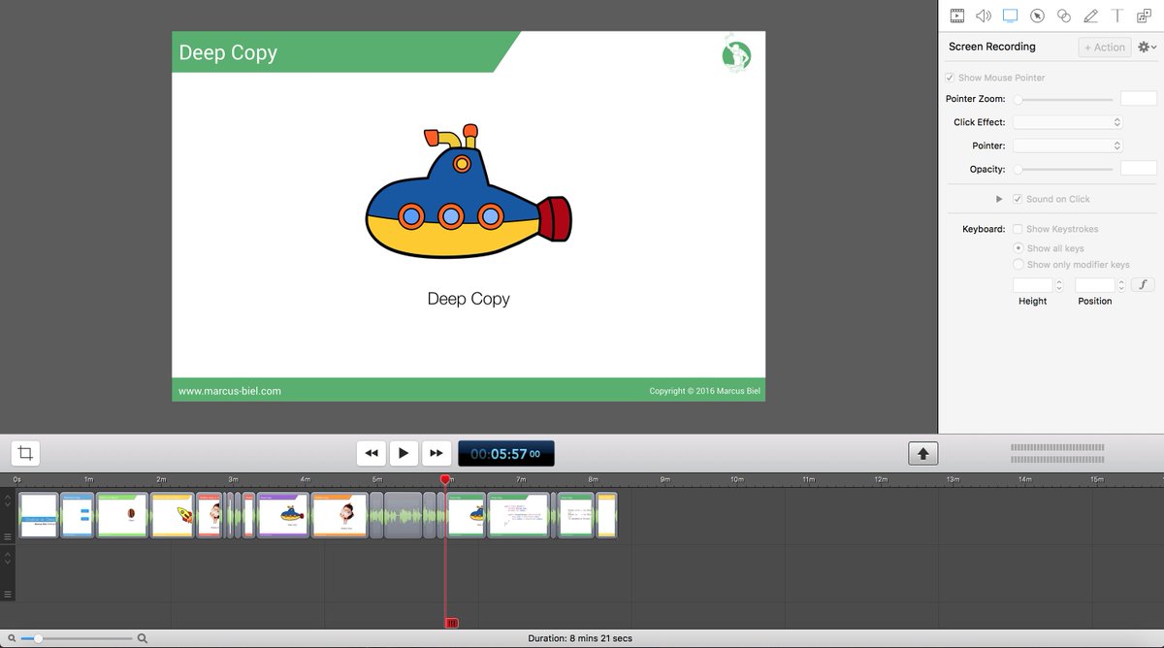Click the Duration: 8 mins 21 secs text
1164x648 pixels.
580,638
